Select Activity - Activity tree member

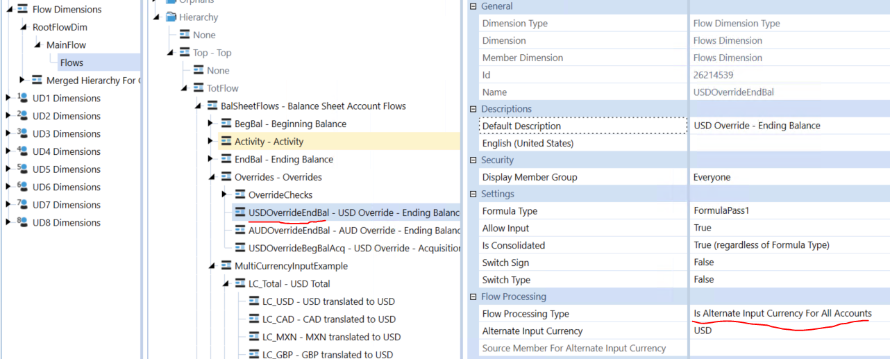[269, 142]
